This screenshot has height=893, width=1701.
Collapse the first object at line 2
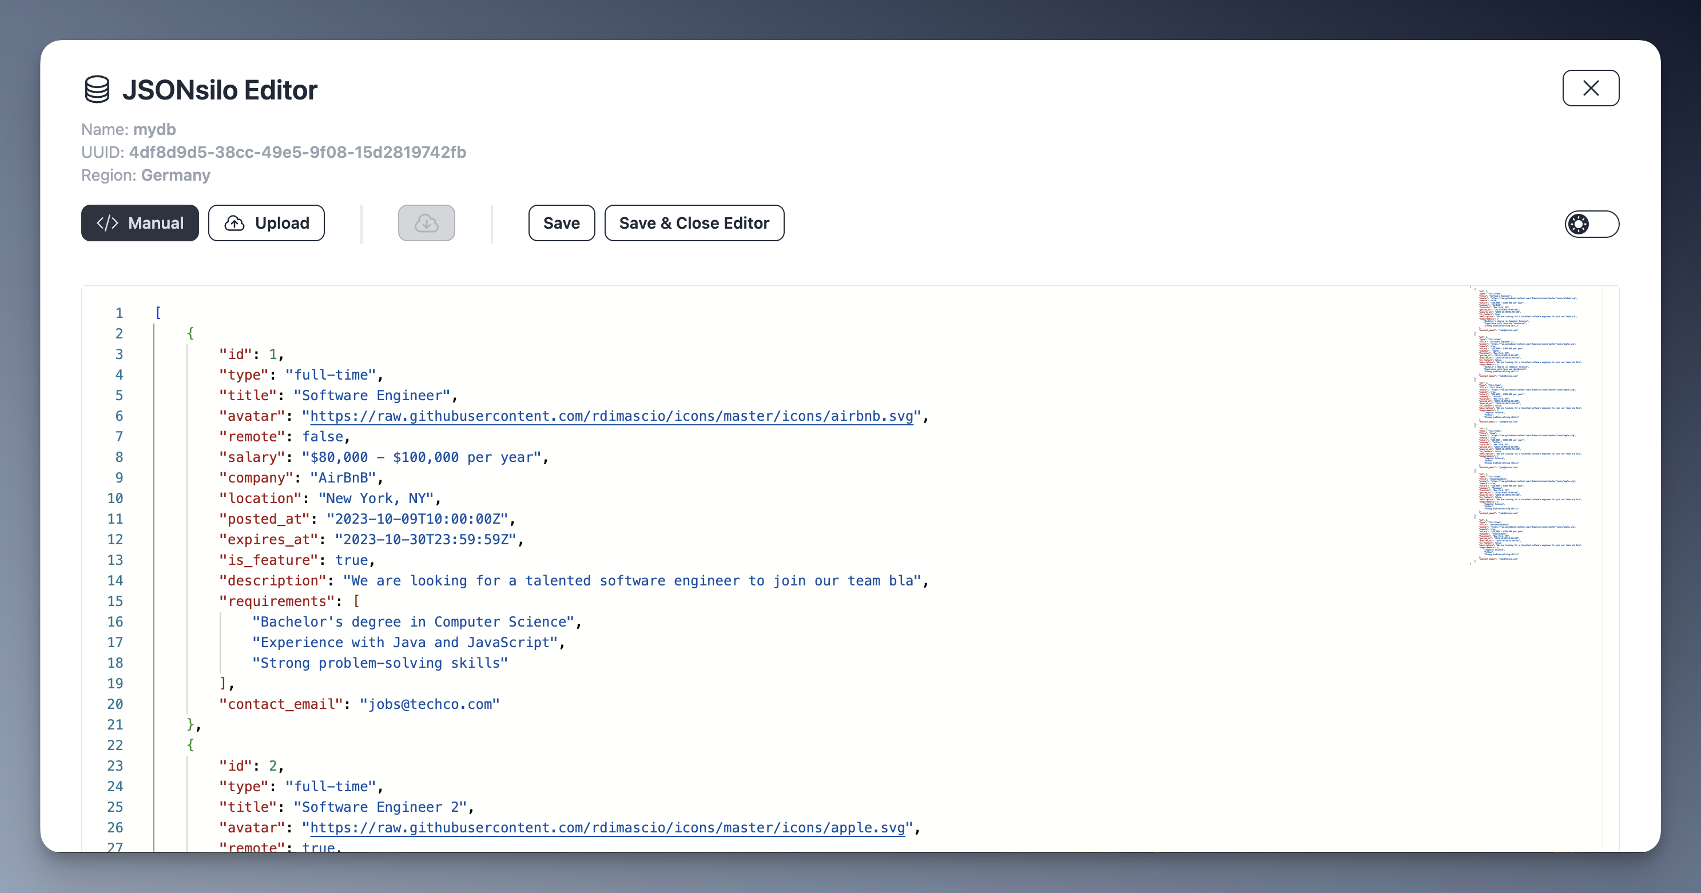140,333
